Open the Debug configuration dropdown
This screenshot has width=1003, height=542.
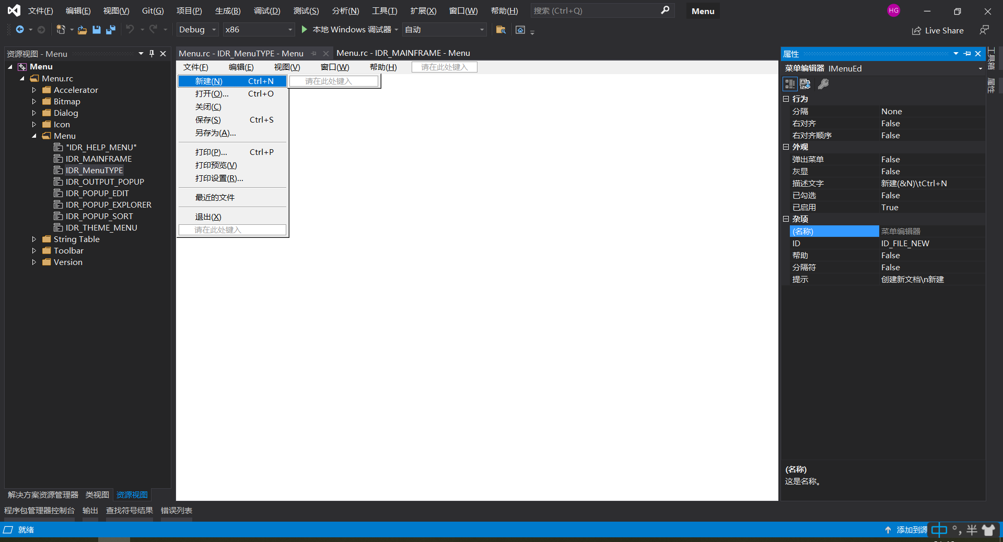(x=197, y=30)
